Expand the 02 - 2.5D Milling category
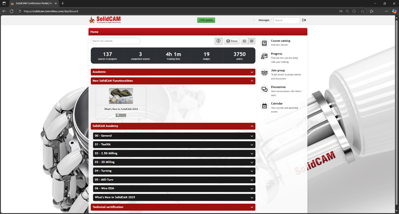The height and width of the screenshot is (214, 399). pyautogui.click(x=174, y=153)
